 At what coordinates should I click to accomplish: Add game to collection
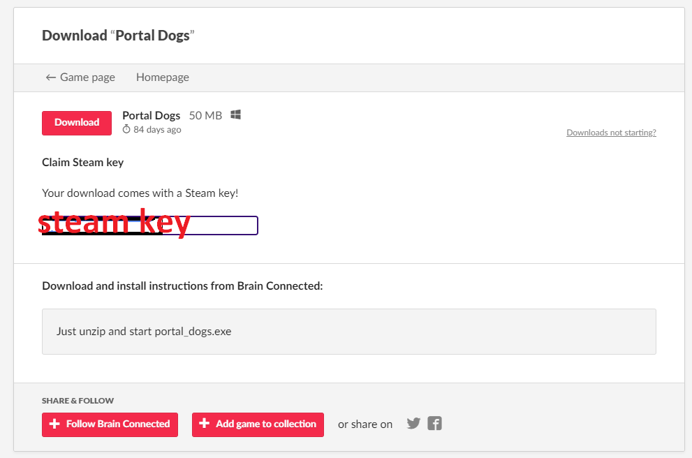coord(258,424)
